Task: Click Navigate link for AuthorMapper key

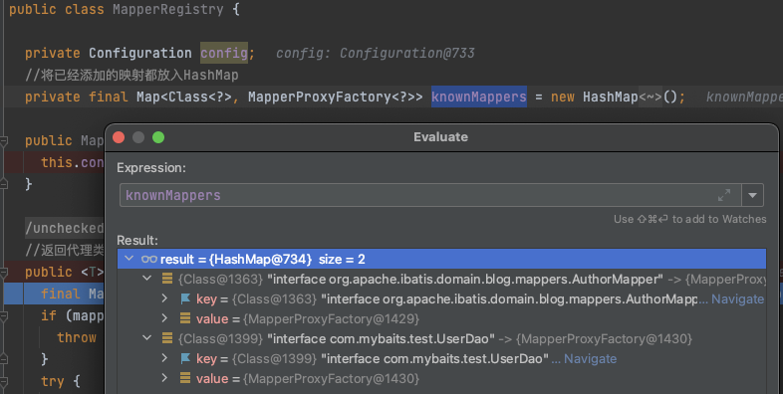Action: [737, 298]
